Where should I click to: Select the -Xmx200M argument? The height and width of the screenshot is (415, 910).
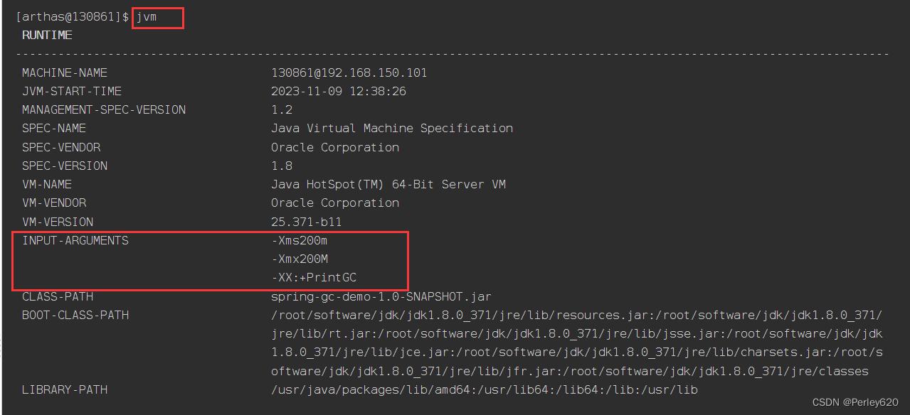(x=300, y=259)
